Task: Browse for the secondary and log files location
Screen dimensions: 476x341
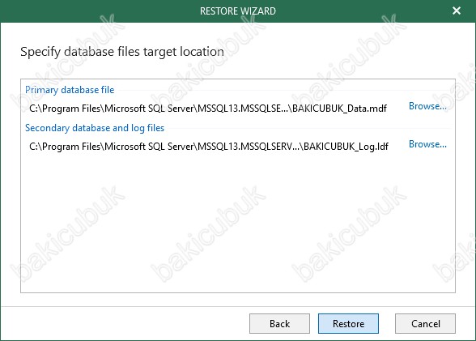Action: click(427, 144)
